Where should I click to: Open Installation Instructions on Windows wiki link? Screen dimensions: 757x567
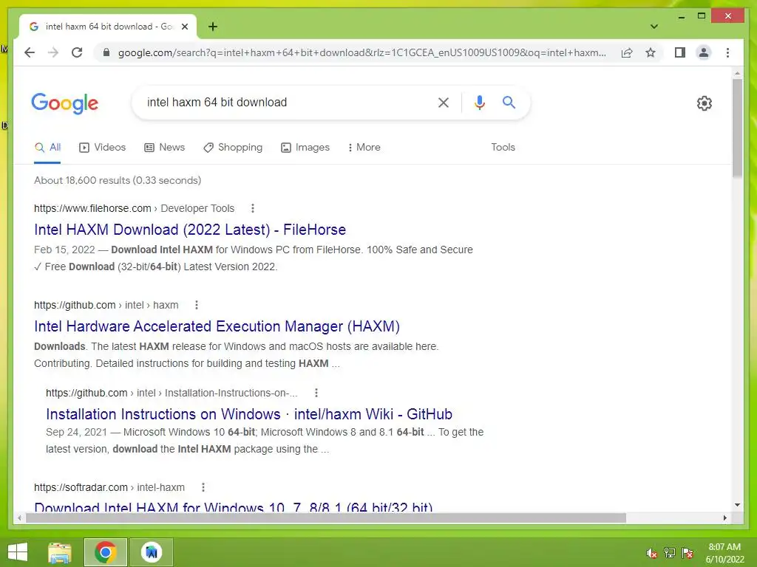pos(249,414)
